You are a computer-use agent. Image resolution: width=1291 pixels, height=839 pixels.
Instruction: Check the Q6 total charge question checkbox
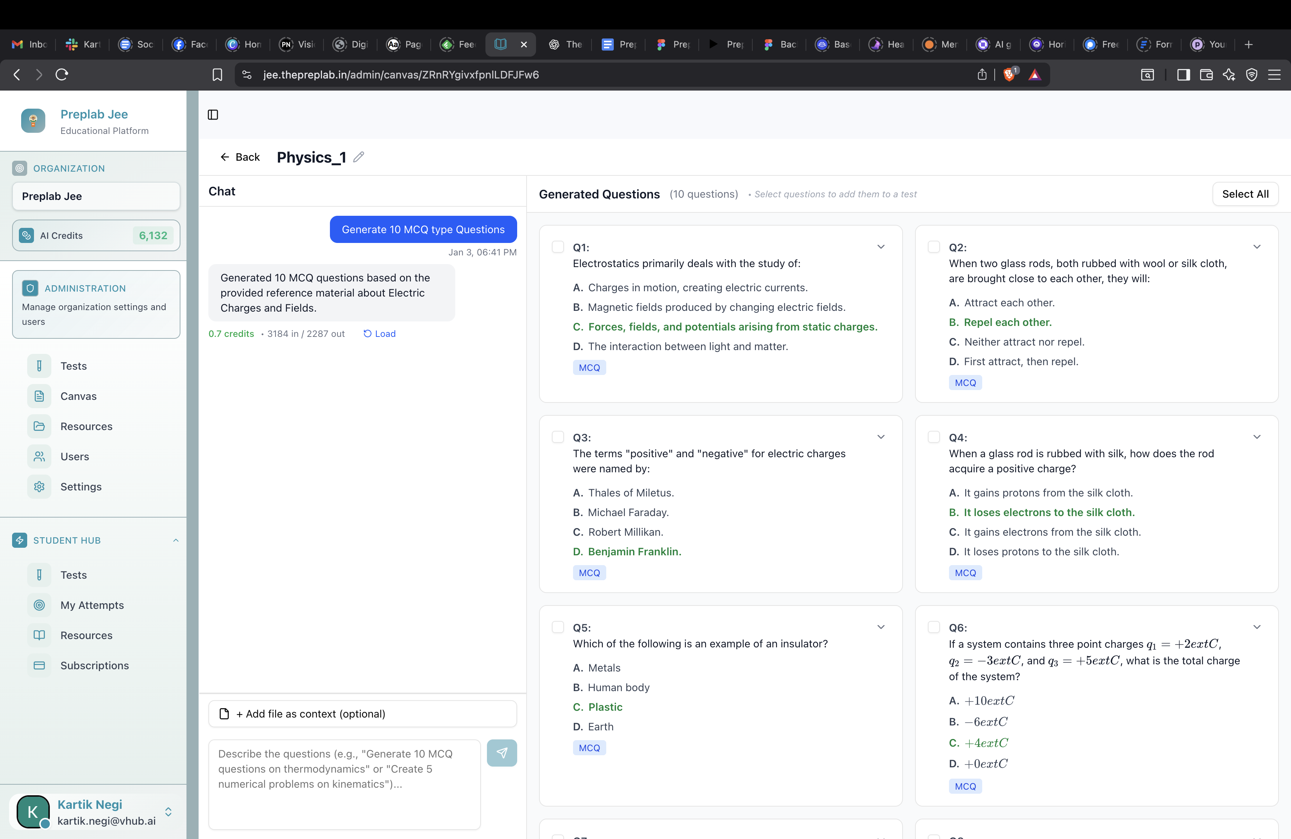[x=934, y=627]
